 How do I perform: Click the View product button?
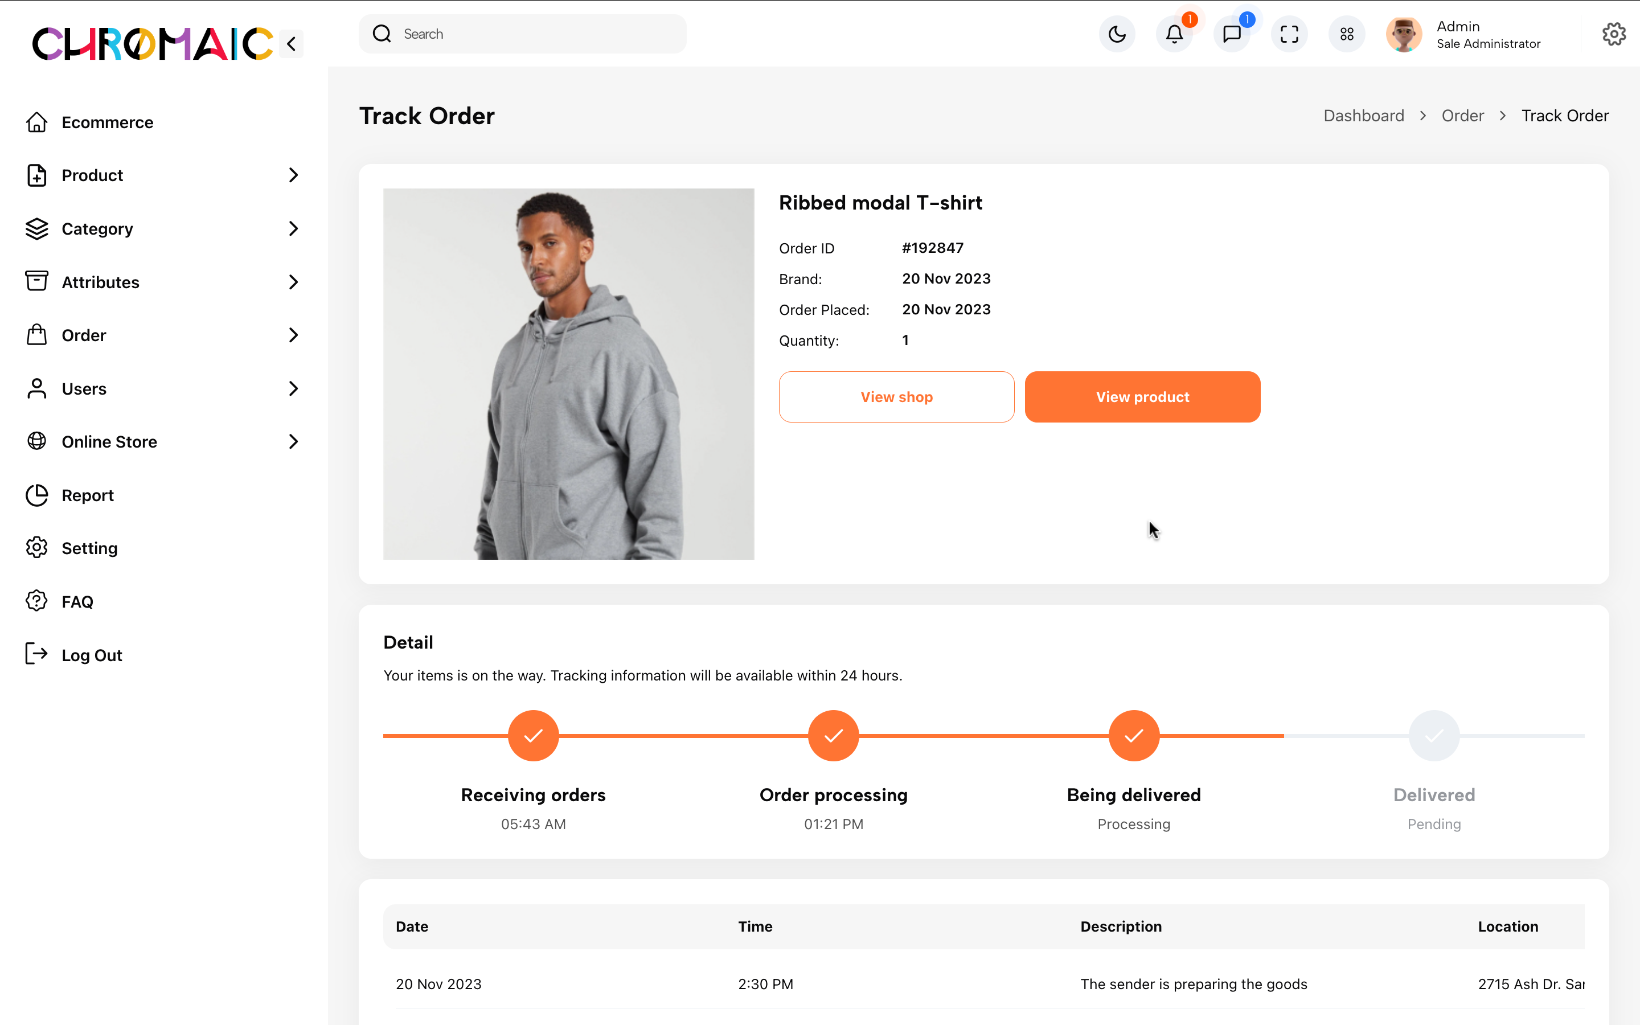point(1142,396)
